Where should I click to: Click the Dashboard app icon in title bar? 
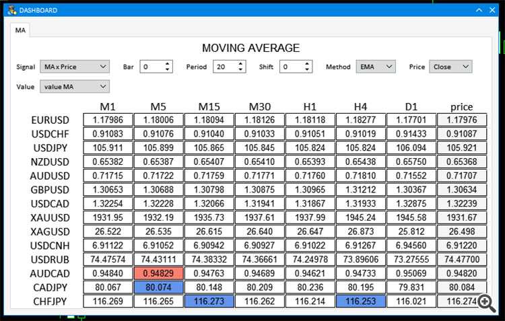12,10
